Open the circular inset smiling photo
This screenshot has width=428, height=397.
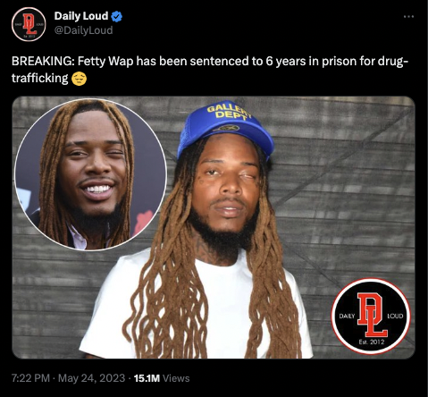[91, 174]
